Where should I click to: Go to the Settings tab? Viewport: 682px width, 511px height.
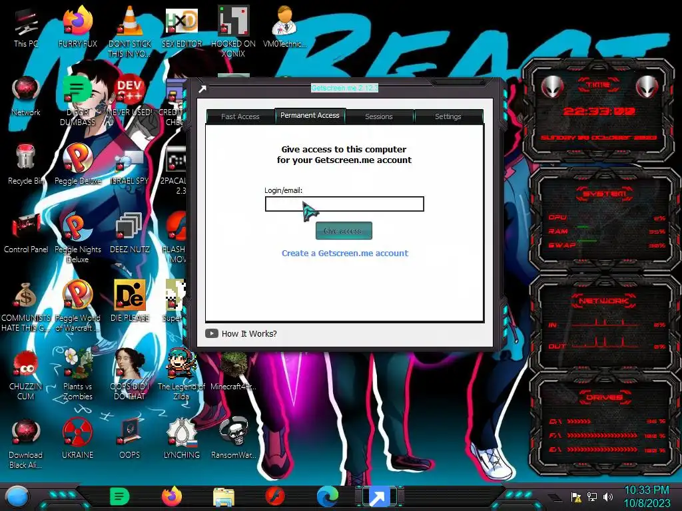click(x=448, y=116)
